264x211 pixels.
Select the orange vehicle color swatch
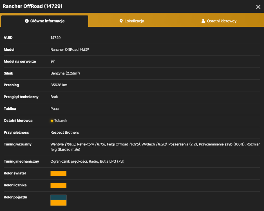59,203
